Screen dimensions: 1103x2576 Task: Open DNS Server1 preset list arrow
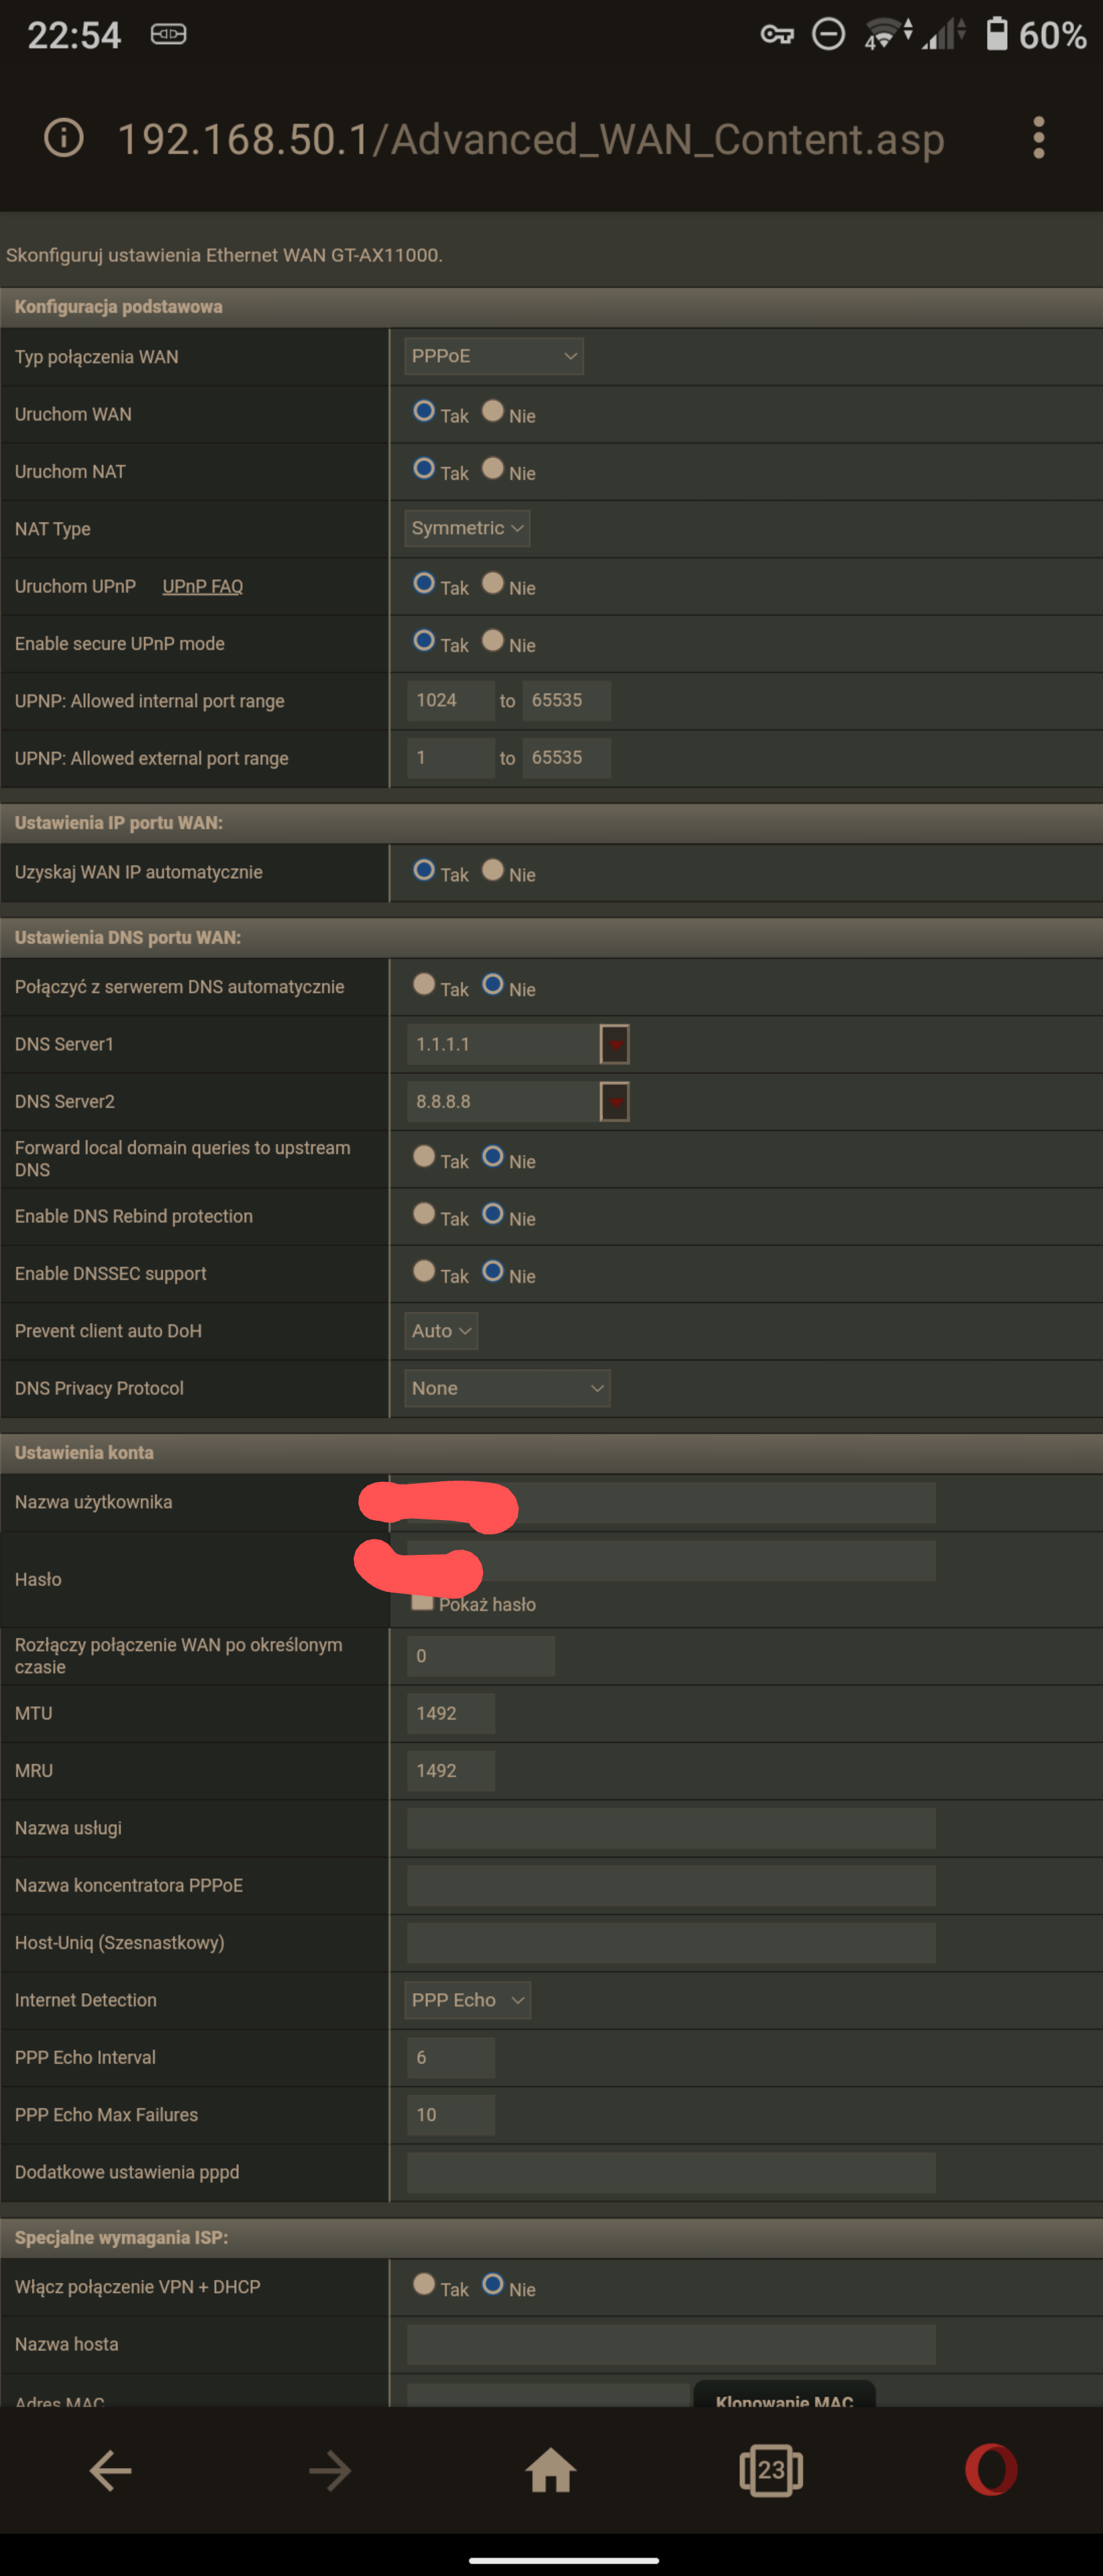click(x=614, y=1044)
